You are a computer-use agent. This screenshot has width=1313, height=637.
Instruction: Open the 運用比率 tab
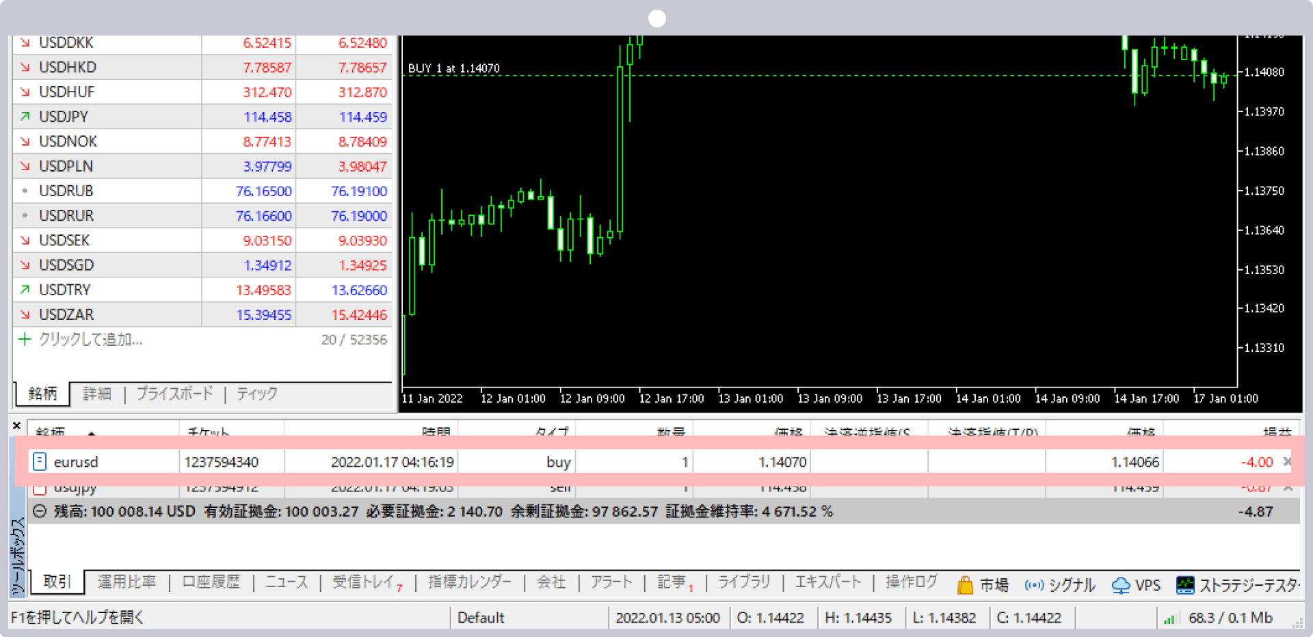point(127,582)
